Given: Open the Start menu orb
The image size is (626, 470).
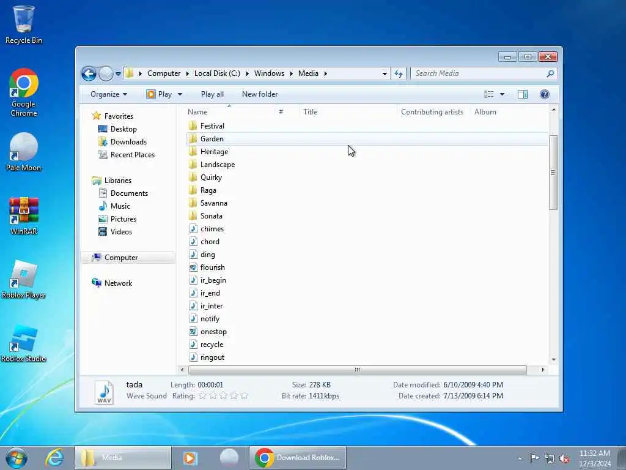Looking at the screenshot, I should [x=17, y=458].
